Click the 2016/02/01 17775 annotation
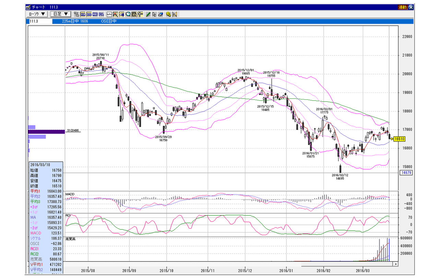 (x=324, y=111)
